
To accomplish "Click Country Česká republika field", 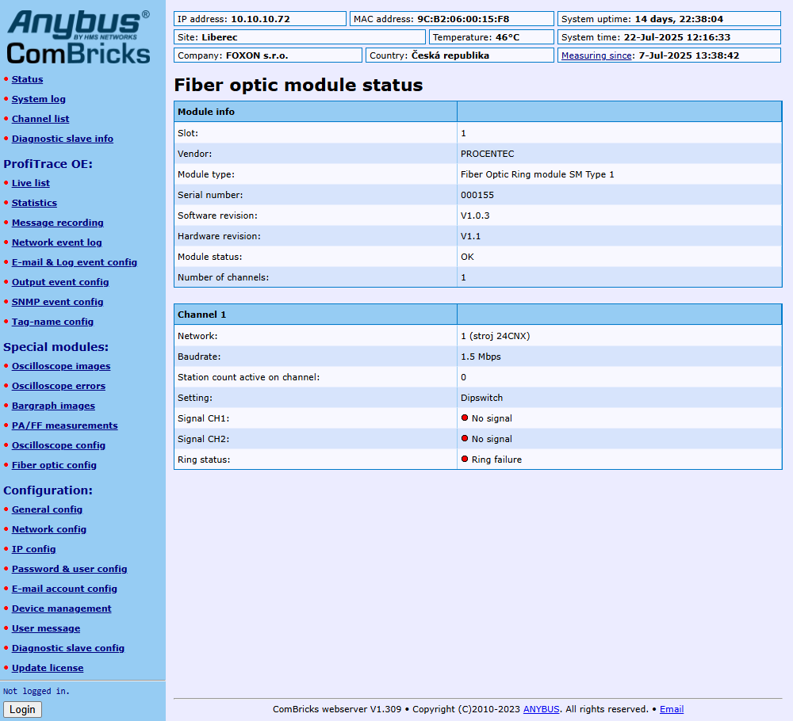I will (x=460, y=55).
